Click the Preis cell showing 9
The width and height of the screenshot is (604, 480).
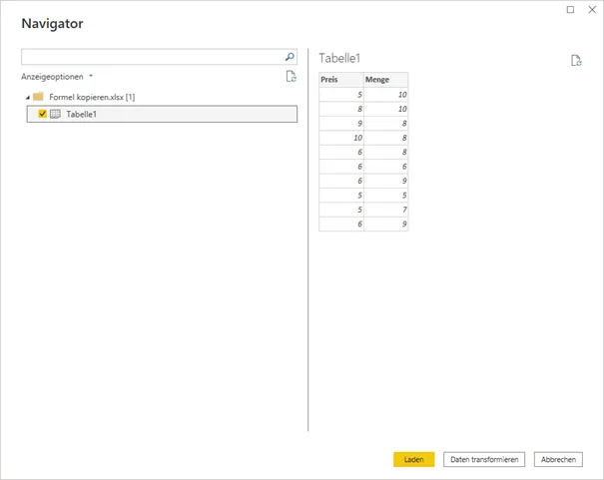[x=341, y=124]
